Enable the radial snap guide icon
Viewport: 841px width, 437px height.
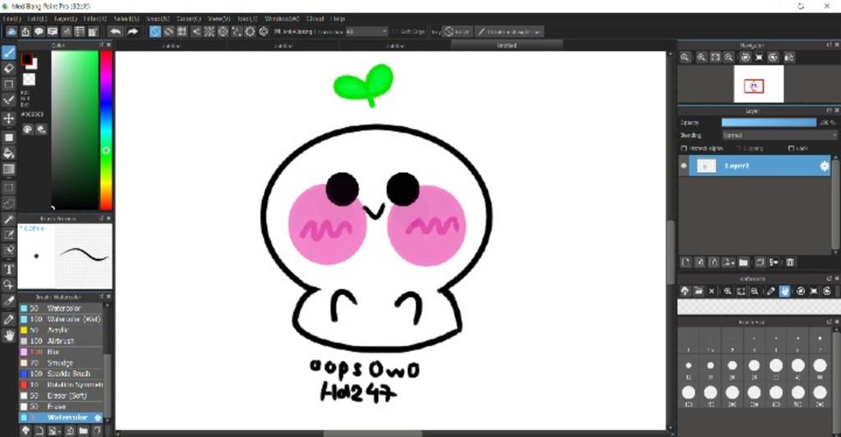tap(209, 32)
